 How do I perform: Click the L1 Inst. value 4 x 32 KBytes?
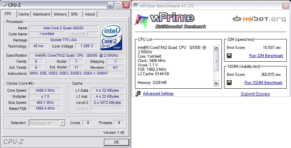click(107, 96)
